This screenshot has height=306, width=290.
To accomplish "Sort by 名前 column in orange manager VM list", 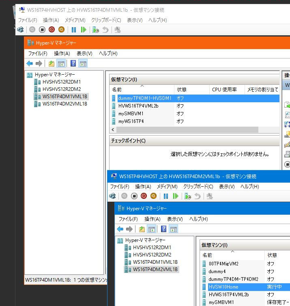I will (x=142, y=90).
